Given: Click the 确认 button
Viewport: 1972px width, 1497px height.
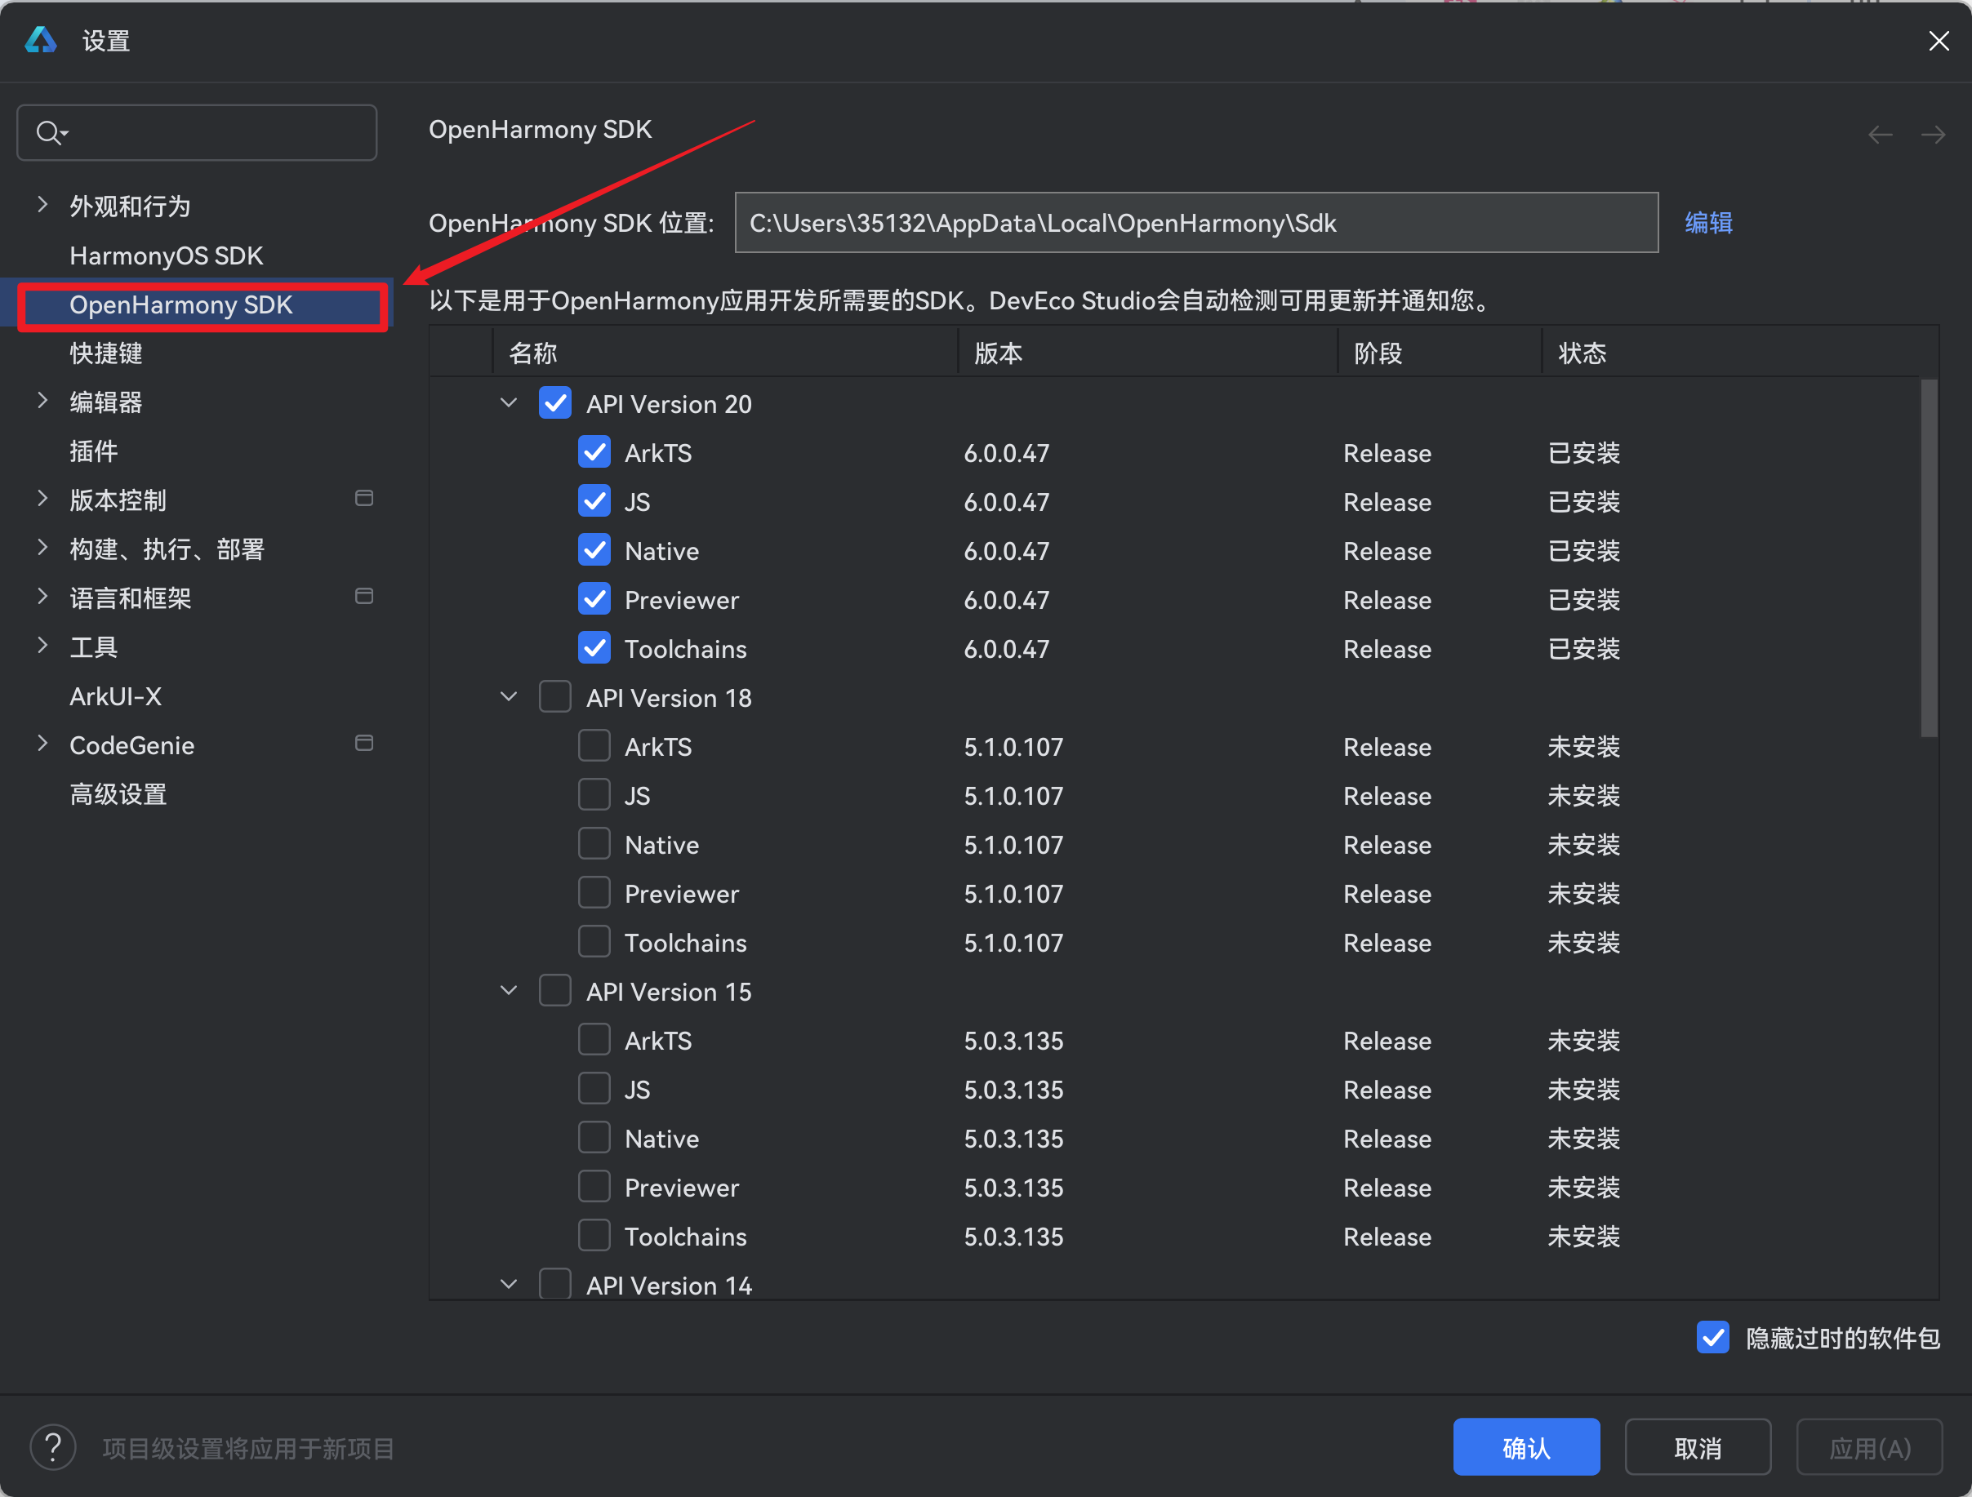Looking at the screenshot, I should point(1526,1447).
